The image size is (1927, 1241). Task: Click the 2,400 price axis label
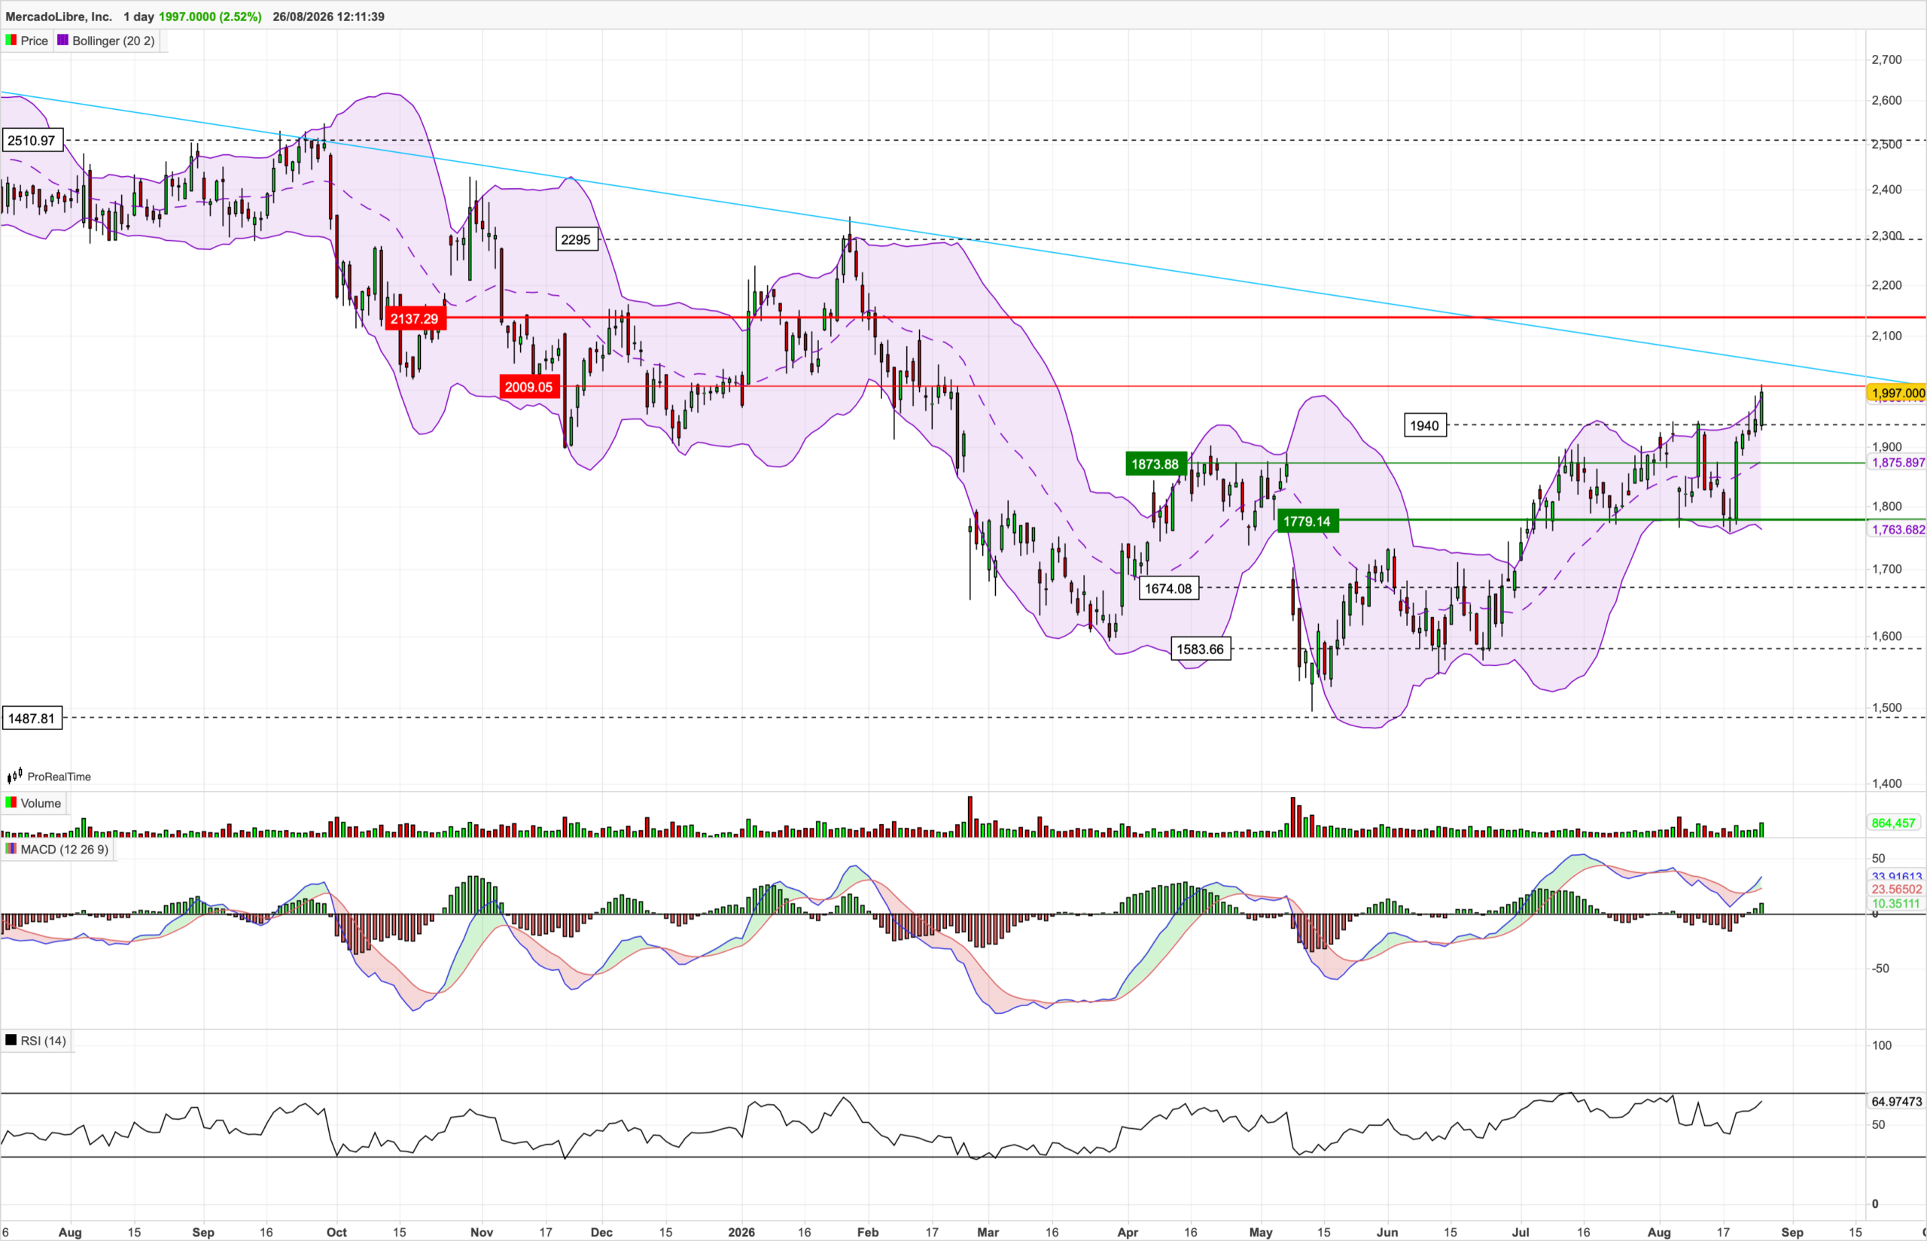pos(1886,190)
